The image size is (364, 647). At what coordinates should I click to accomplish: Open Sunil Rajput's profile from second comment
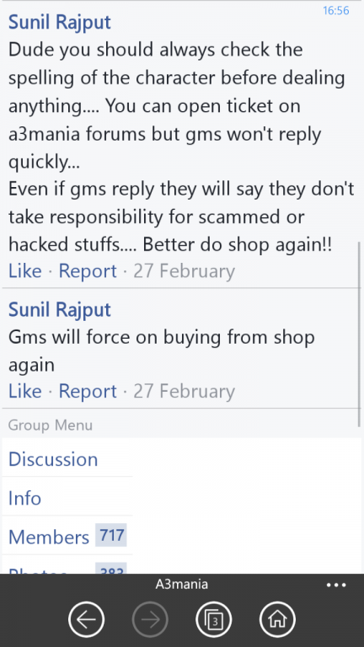click(x=60, y=309)
